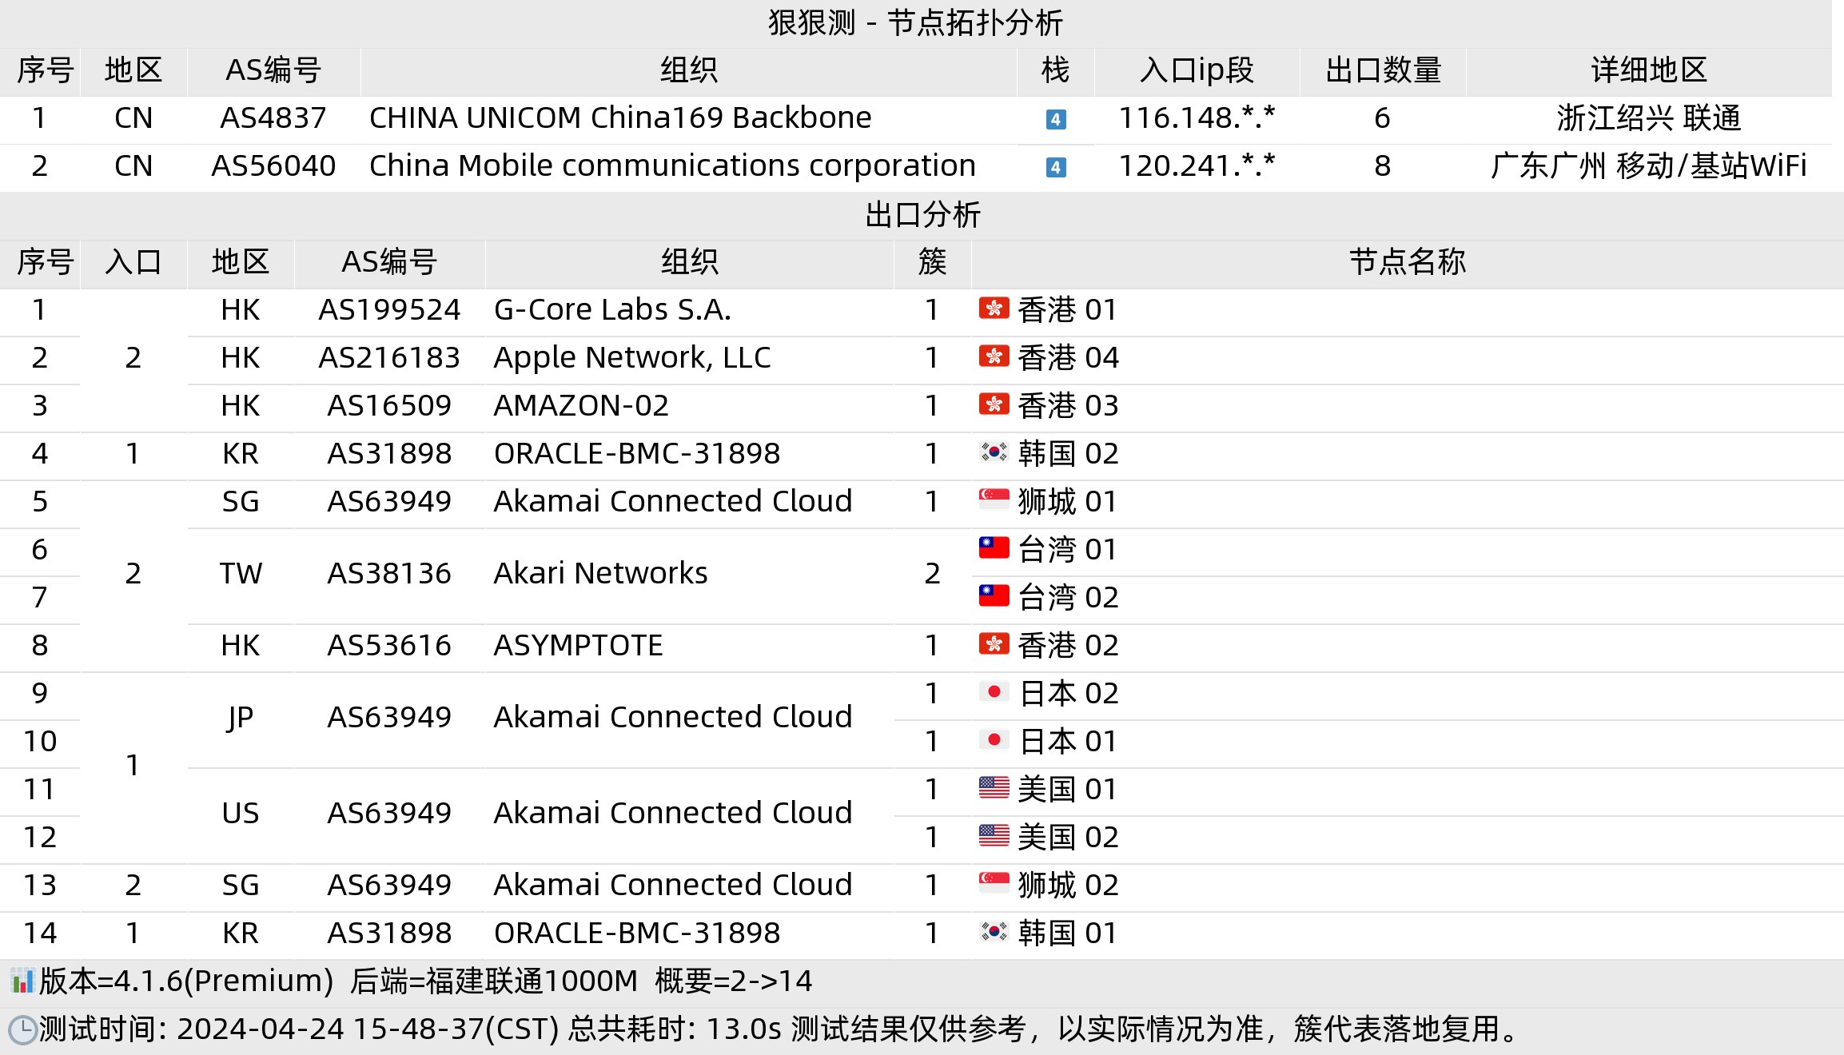Click the clock icon beside 测试时间

pyautogui.click(x=22, y=1029)
